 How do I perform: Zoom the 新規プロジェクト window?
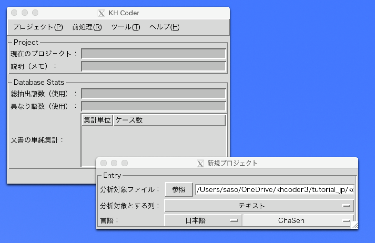(x=125, y=163)
